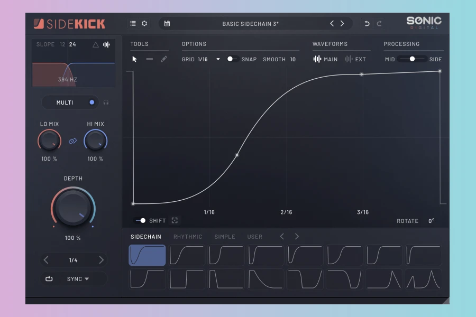Click the MID/SIDE slider handle

pyautogui.click(x=412, y=59)
